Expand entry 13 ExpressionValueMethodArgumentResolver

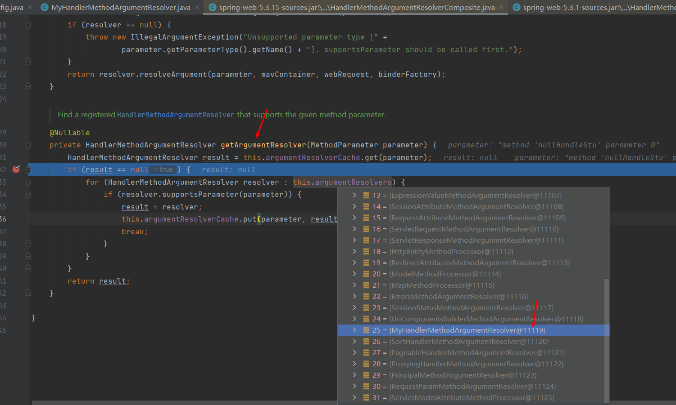pos(354,195)
